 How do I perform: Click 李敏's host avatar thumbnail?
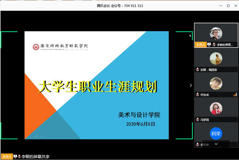point(216,33)
